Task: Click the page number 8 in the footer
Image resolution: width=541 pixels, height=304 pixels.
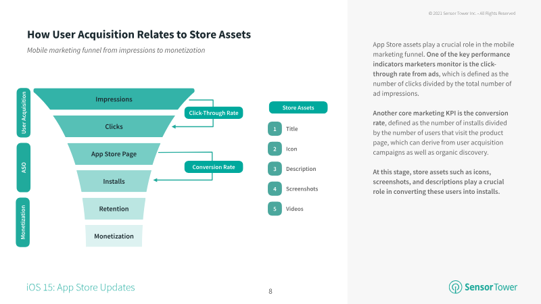Action: click(x=270, y=291)
